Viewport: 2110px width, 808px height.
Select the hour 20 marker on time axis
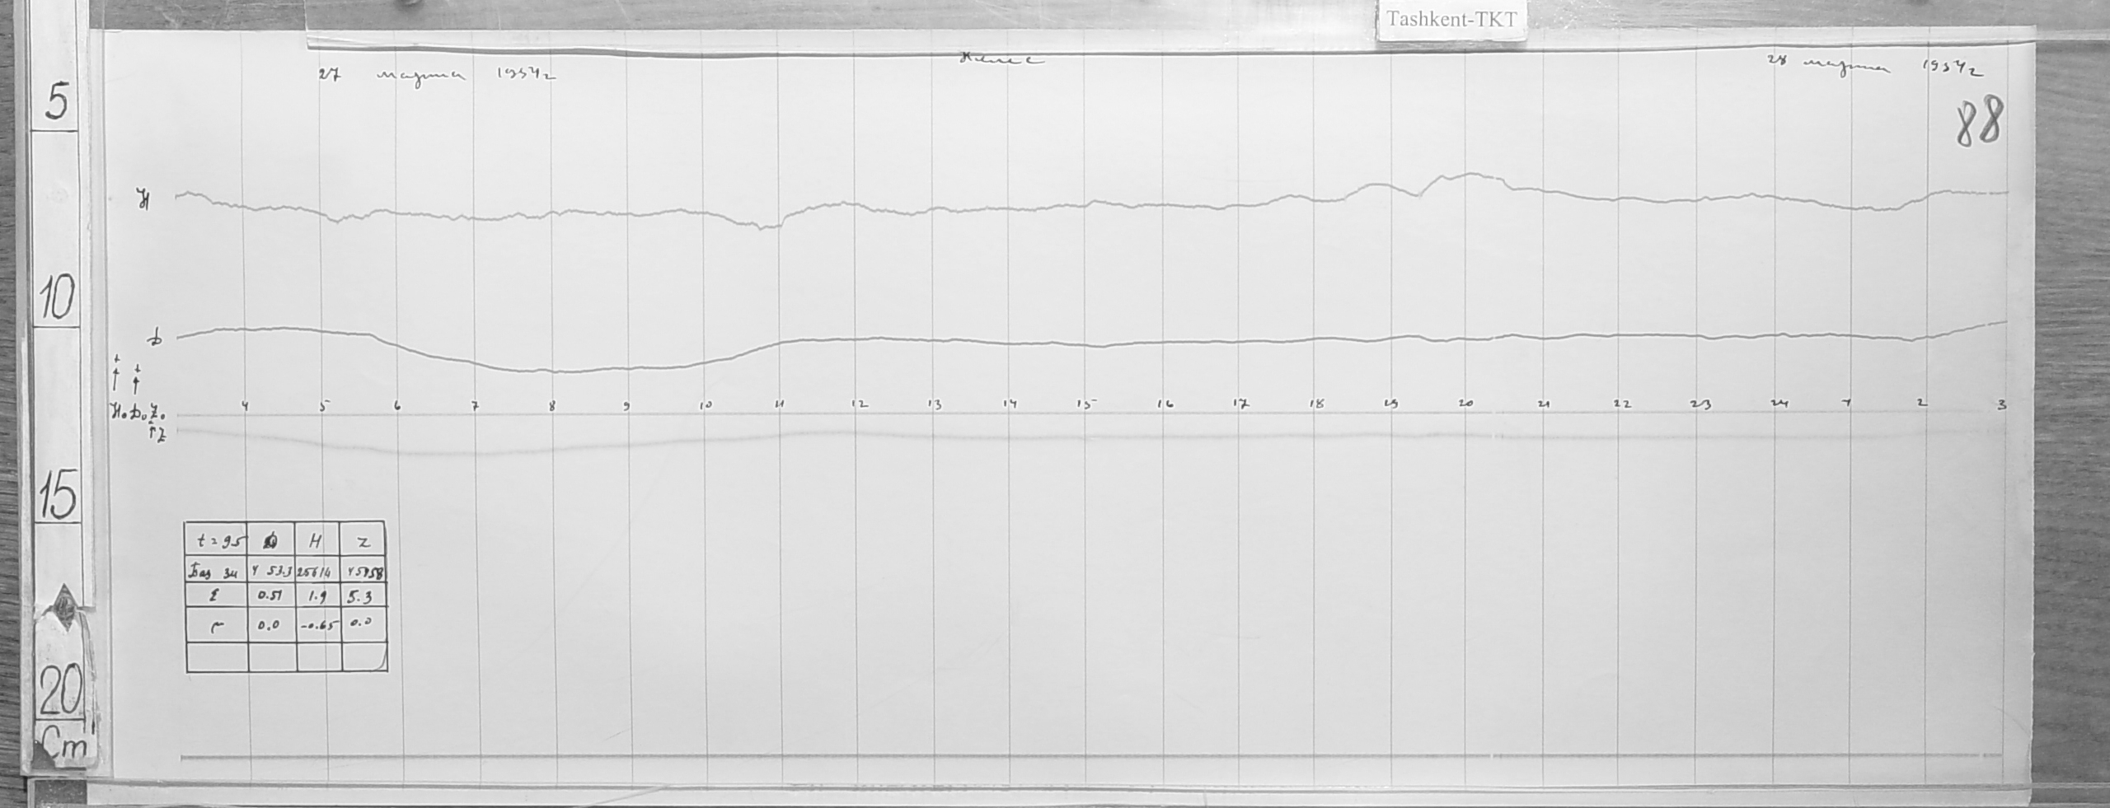tap(1465, 404)
